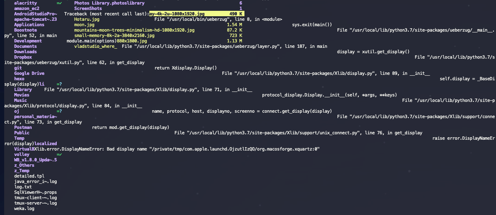Select the tmux-client-~.log file

[35, 198]
